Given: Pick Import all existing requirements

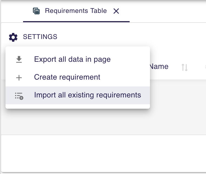Looking at the screenshot, I should pos(87,95).
